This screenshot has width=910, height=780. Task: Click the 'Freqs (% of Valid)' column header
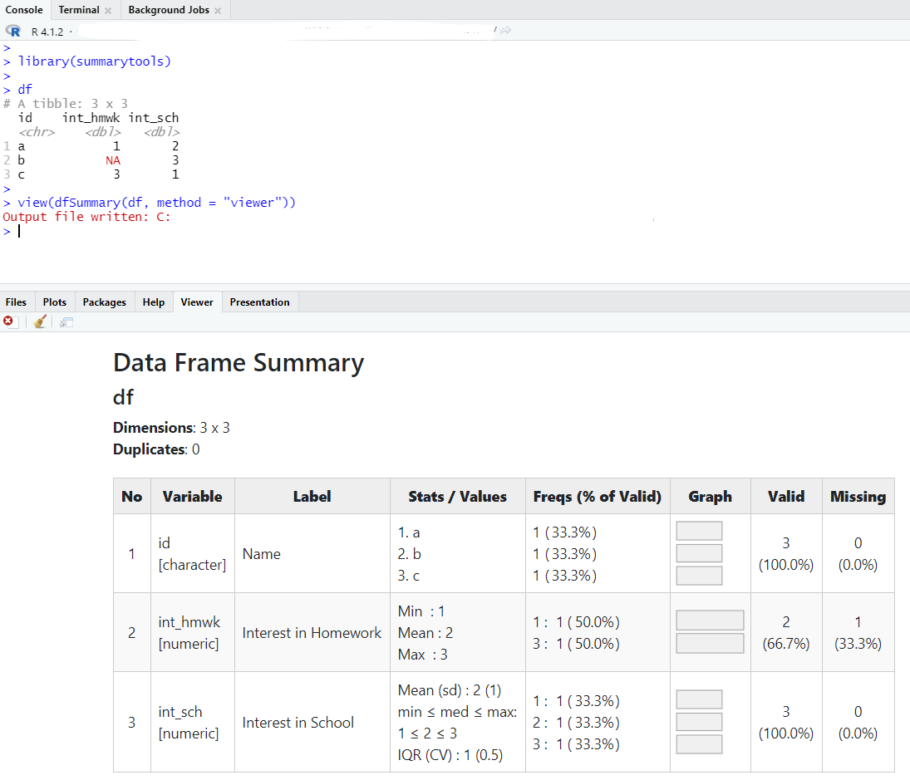pyautogui.click(x=598, y=497)
